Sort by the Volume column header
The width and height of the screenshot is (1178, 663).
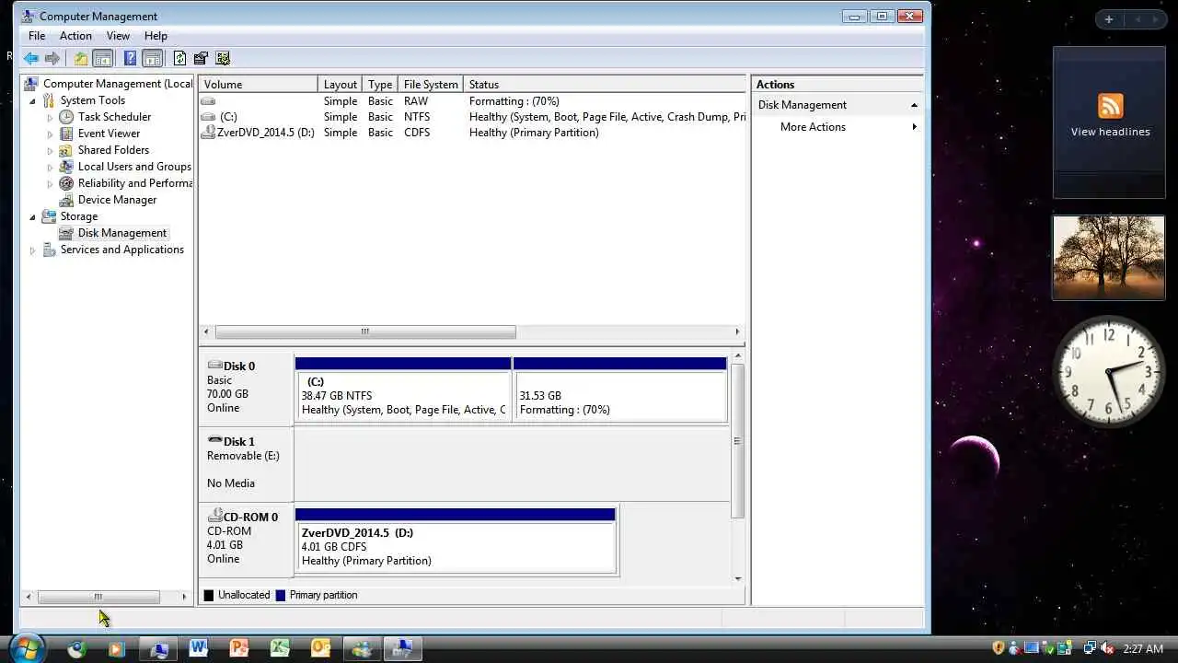point(259,84)
